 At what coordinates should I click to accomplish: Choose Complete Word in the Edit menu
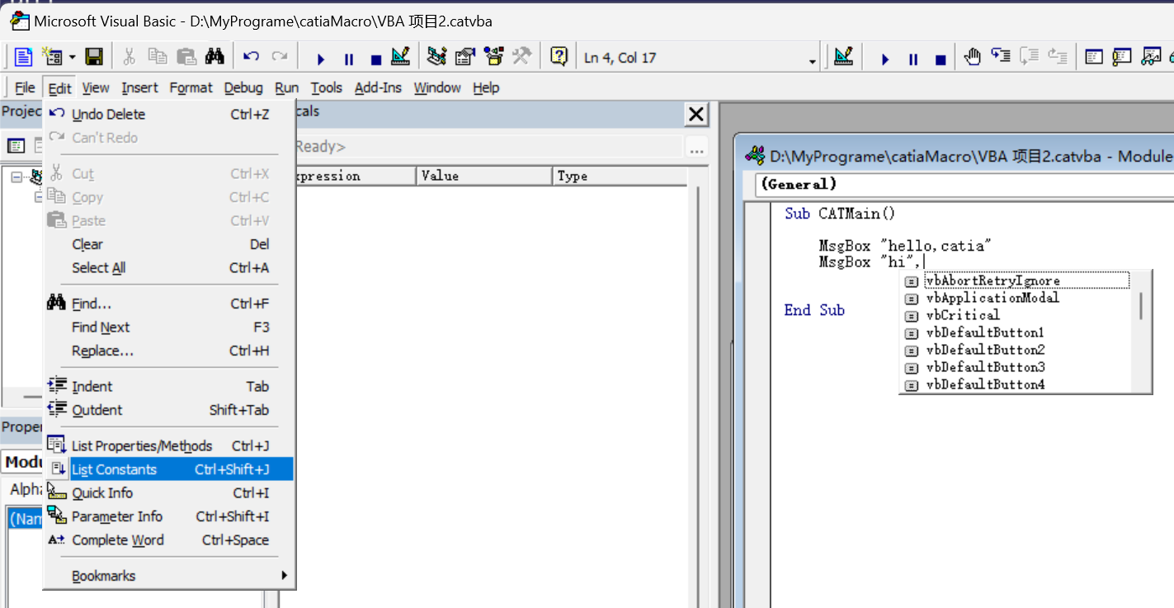[169, 540]
